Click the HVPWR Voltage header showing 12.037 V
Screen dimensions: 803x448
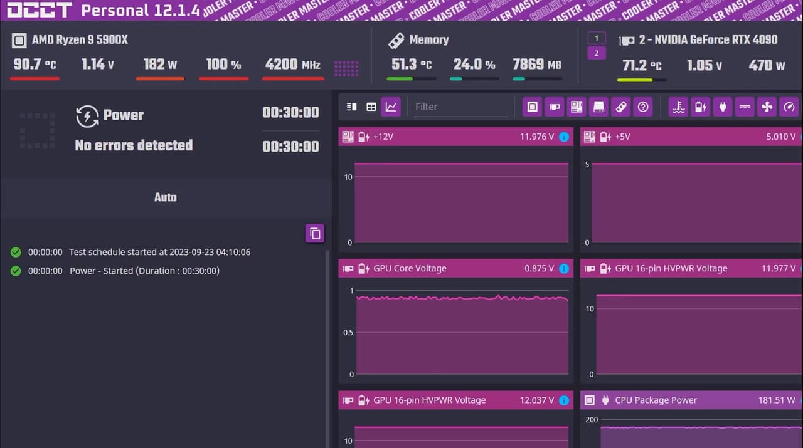(x=455, y=400)
